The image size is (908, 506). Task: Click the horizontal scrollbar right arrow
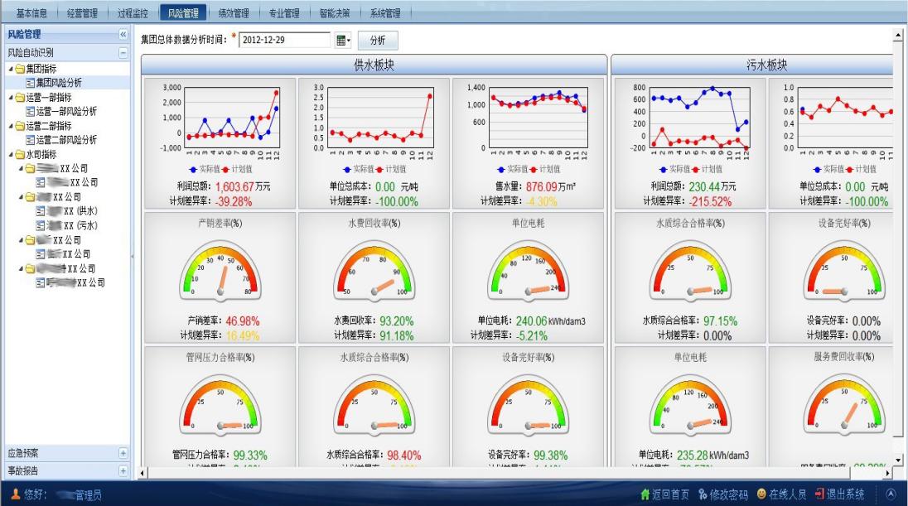tap(888, 473)
